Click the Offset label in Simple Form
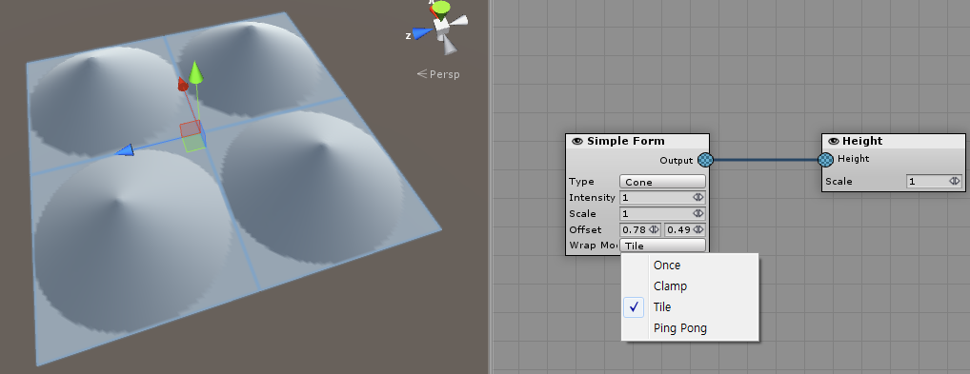 [x=585, y=230]
